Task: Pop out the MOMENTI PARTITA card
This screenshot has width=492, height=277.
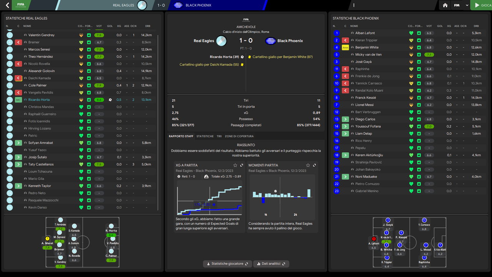Action: pos(314,165)
